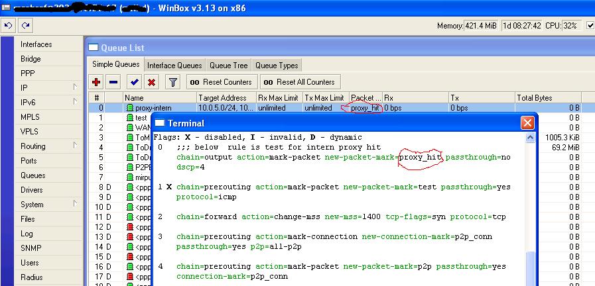595x286 pixels.
Task: Expand the Routing submenu
Action: tap(75, 146)
